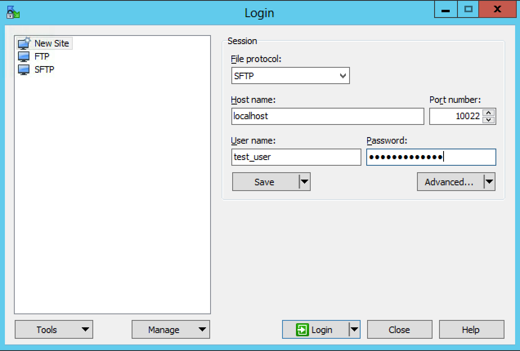Open the Tools menu button
The height and width of the screenshot is (351, 520).
[x=54, y=330]
